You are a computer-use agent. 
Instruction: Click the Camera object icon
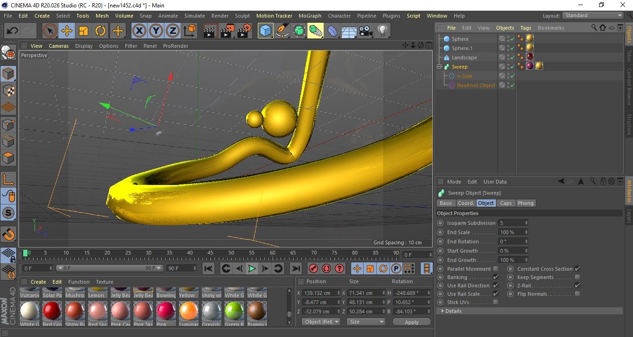tap(366, 31)
